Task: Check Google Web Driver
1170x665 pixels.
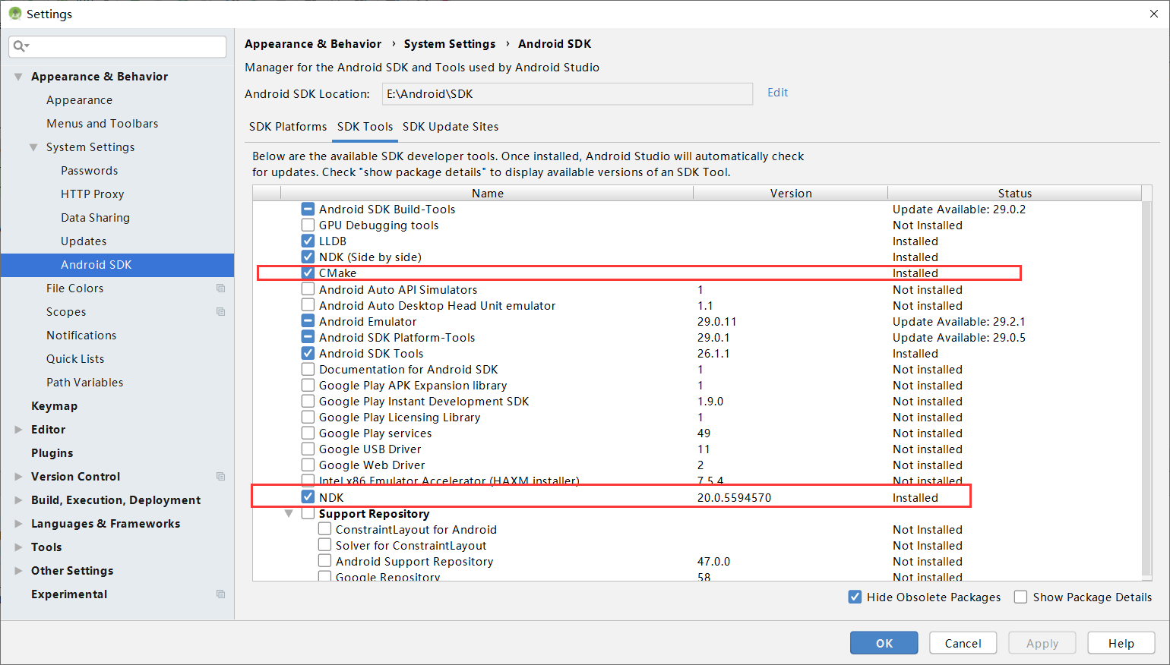Action: click(308, 465)
